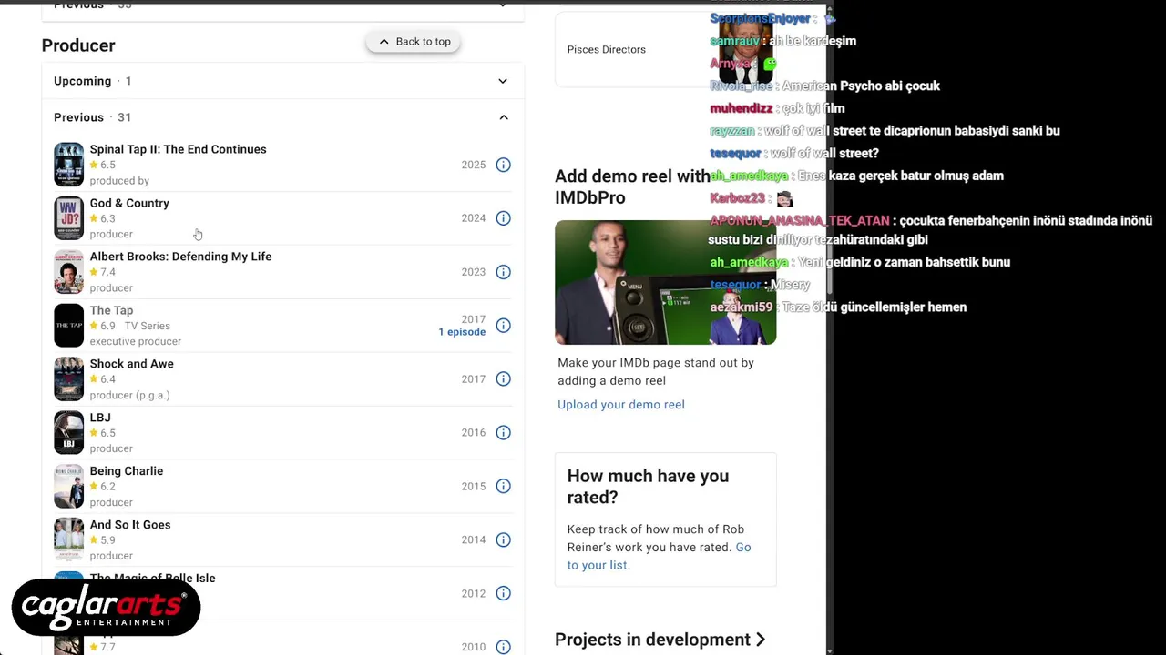Click the demo reel promo image
1166x655 pixels.
pos(665,283)
